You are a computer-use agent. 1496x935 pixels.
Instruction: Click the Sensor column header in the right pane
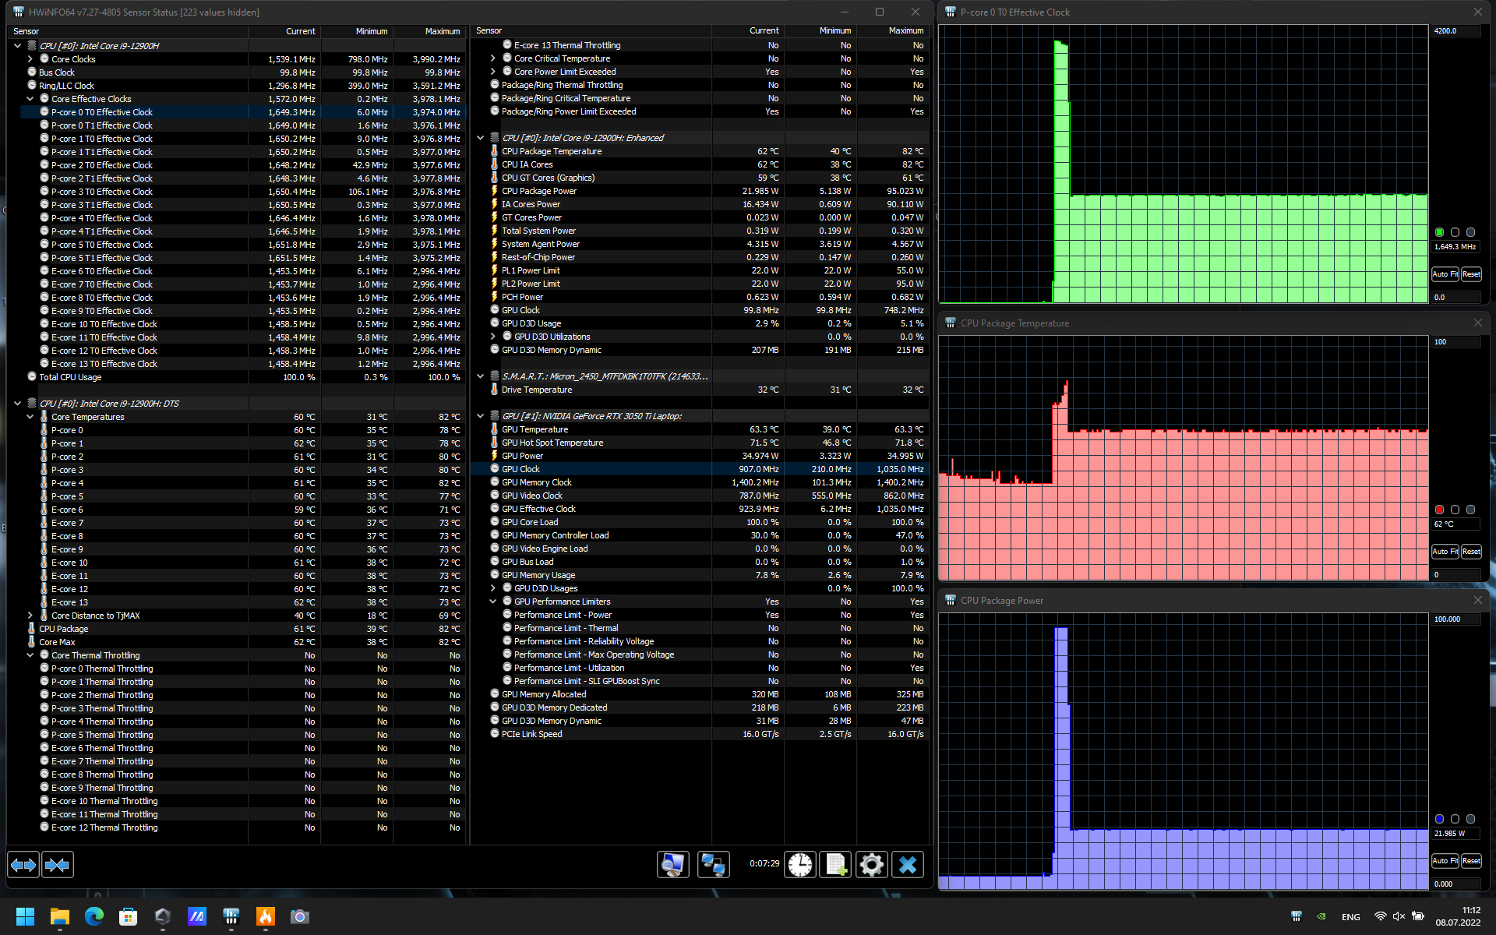(x=489, y=31)
